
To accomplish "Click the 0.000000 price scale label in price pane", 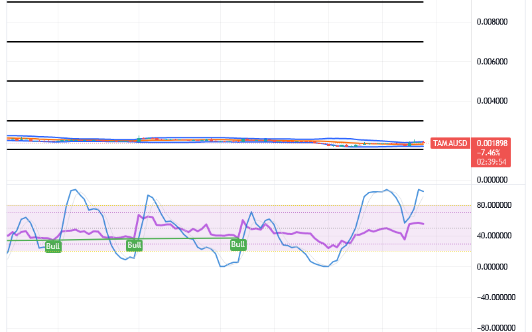I will (492, 180).
